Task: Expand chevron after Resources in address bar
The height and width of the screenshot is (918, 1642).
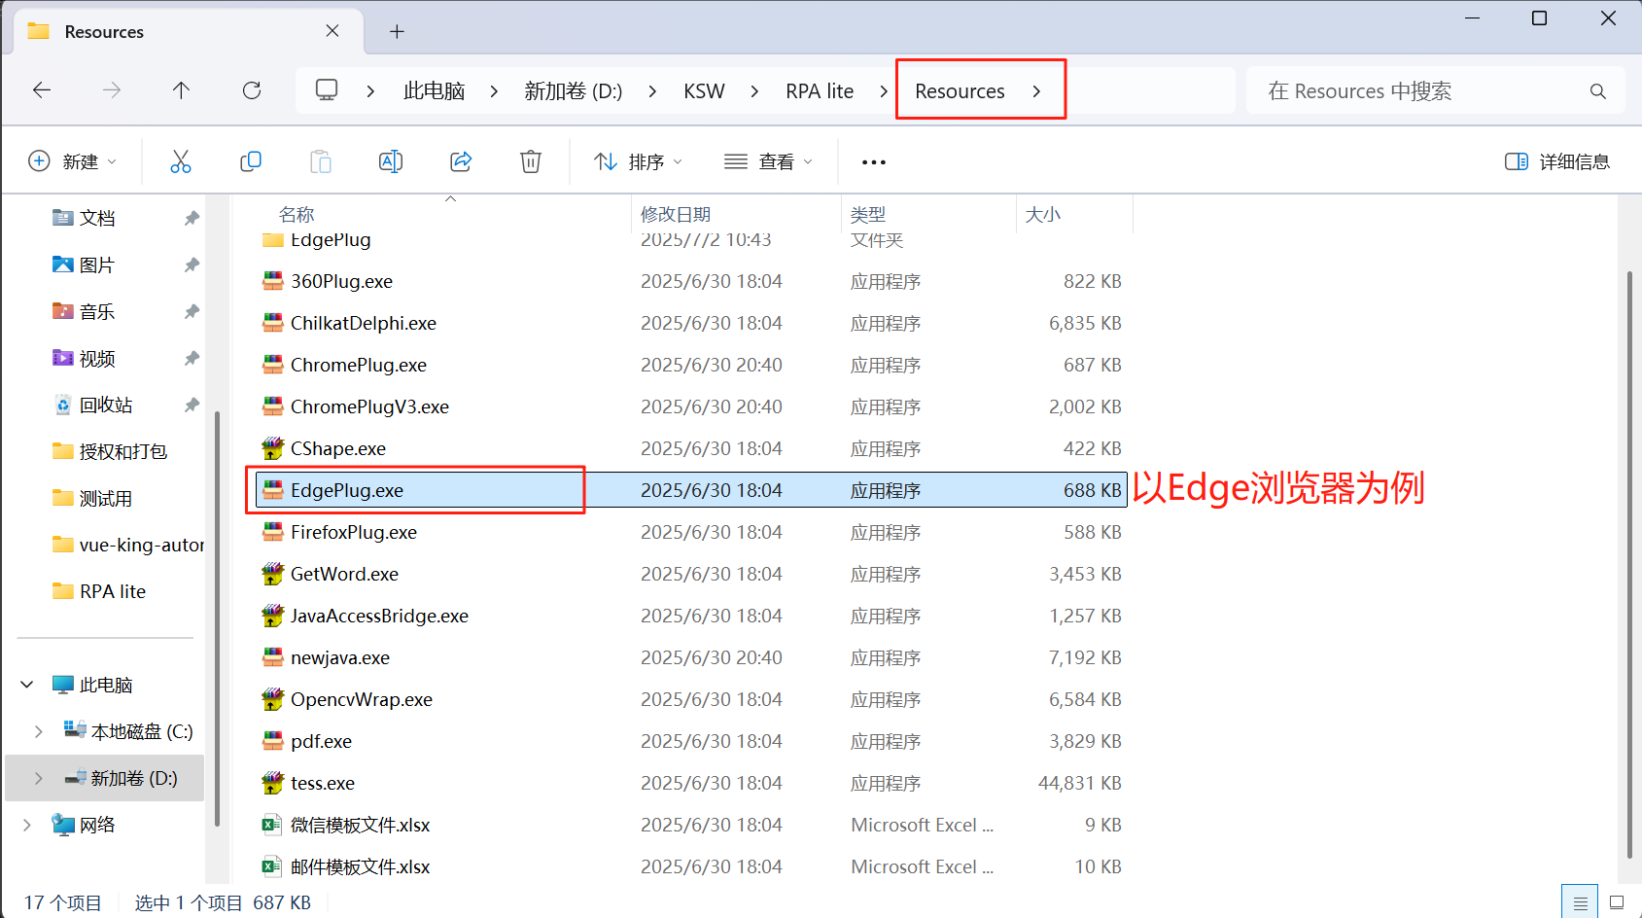Action: coord(1036,91)
